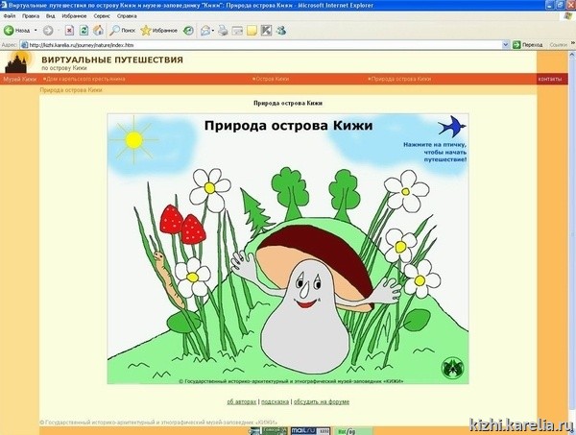Click the Back (Назад) arrow button
Viewport: 576px width, 435px height.
click(x=12, y=31)
